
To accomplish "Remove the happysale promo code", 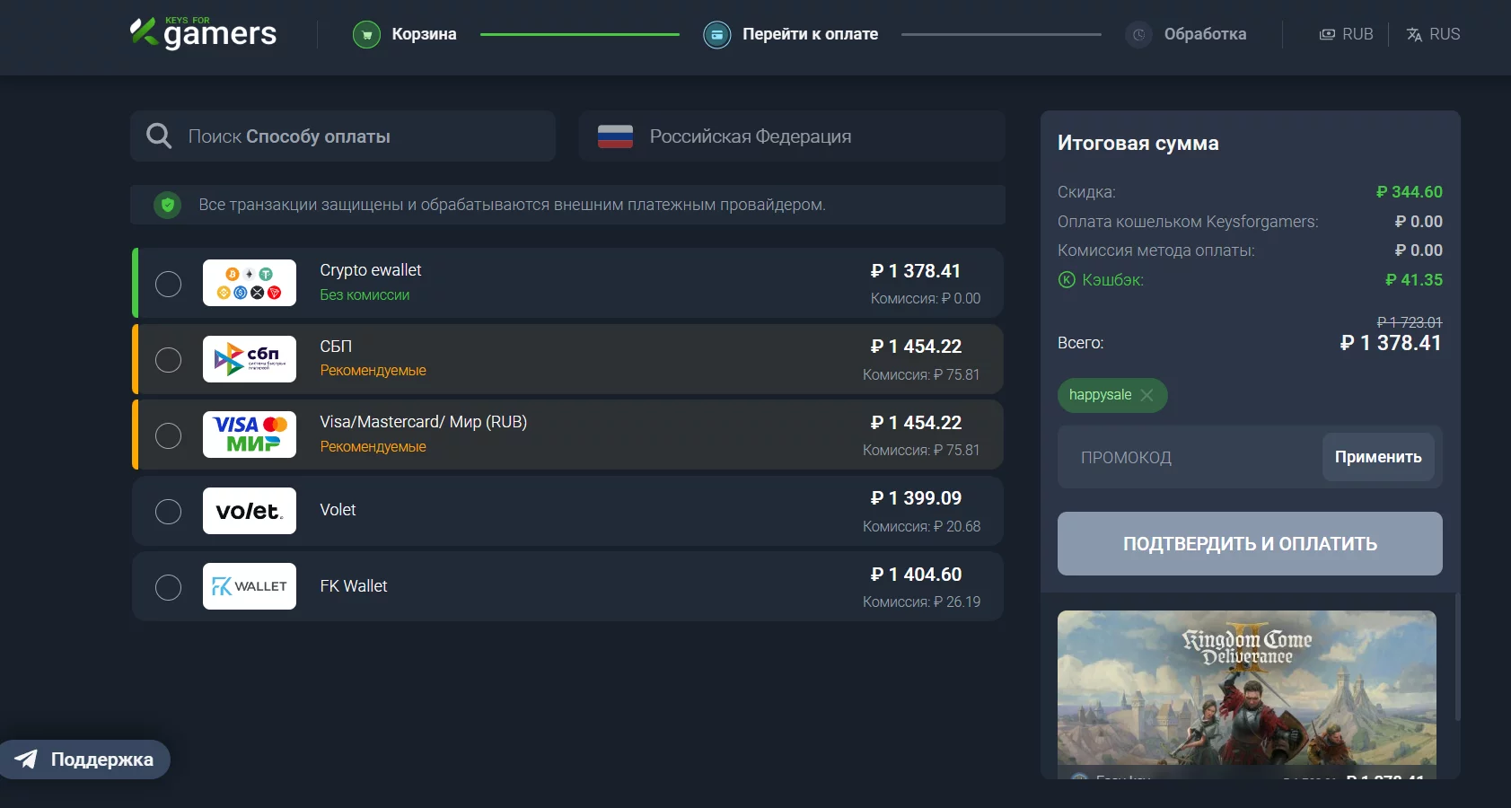I will (x=1146, y=395).
